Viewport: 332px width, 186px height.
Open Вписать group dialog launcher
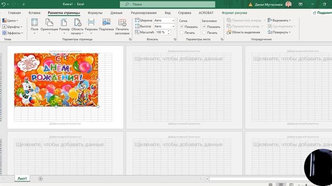[175, 39]
